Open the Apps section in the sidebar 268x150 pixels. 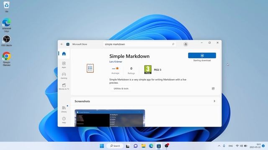[x=64, y=65]
